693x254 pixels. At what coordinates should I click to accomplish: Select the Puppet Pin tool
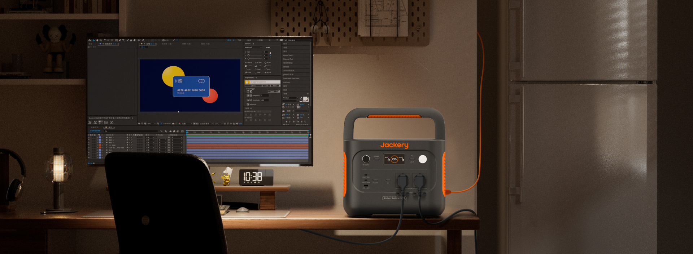(143, 40)
